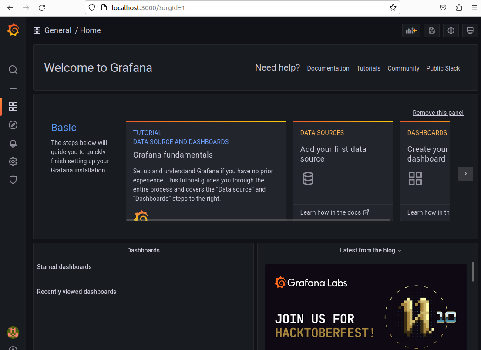This screenshot has width=481, height=350.
Task: Open Dashboard settings gear at top right
Action: [x=451, y=30]
